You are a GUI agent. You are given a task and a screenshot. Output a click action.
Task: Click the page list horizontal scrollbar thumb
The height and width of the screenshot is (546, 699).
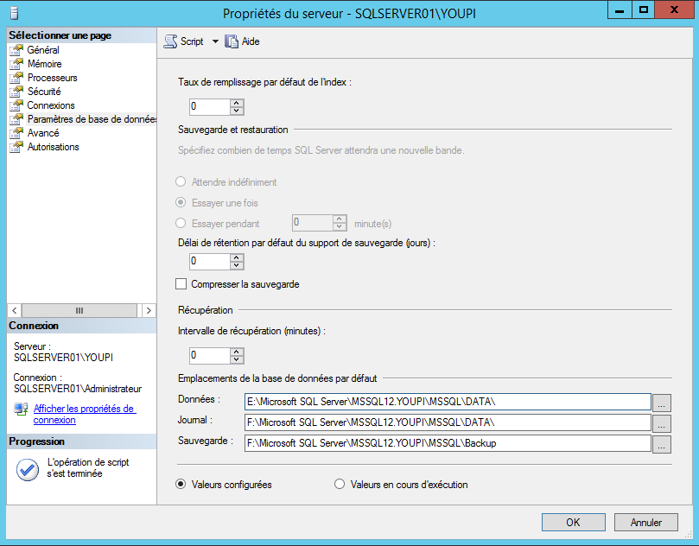pos(79,311)
